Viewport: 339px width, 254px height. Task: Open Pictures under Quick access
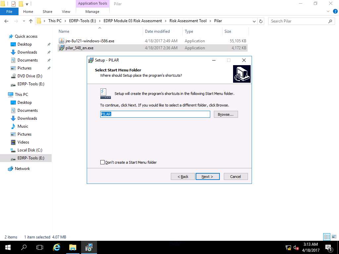coord(24,68)
